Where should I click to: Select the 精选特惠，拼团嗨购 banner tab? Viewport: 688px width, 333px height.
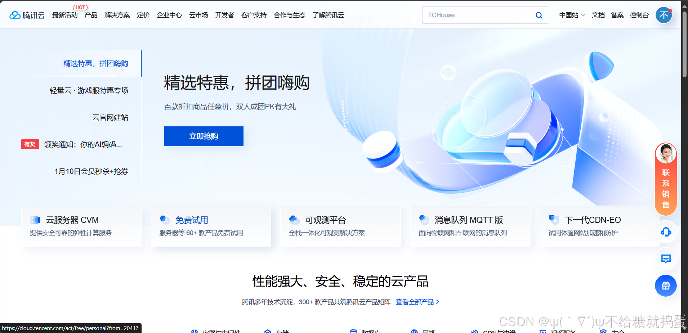tap(96, 63)
